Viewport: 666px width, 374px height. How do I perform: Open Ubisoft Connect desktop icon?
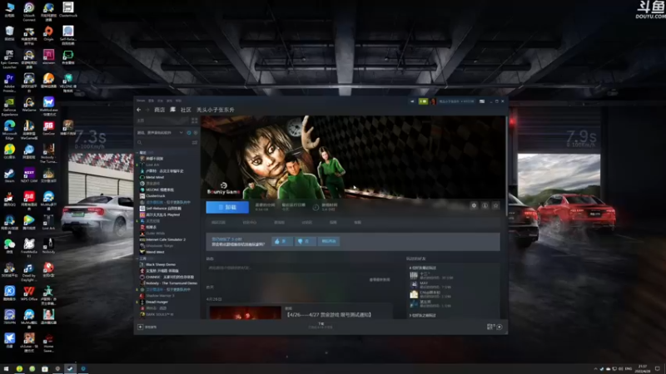click(x=29, y=12)
